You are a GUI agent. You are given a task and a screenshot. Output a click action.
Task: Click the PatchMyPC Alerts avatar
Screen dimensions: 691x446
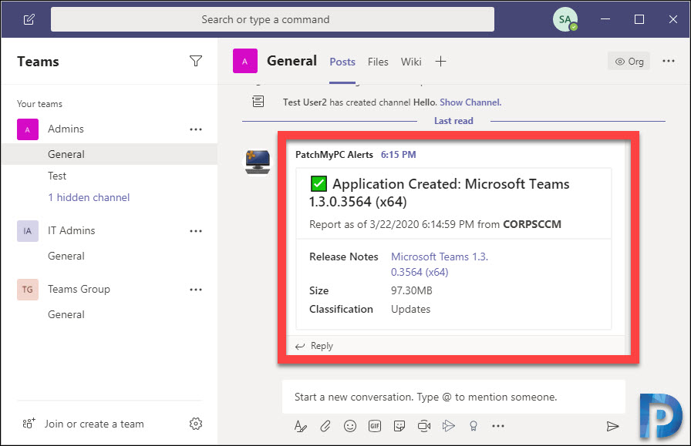pos(258,162)
